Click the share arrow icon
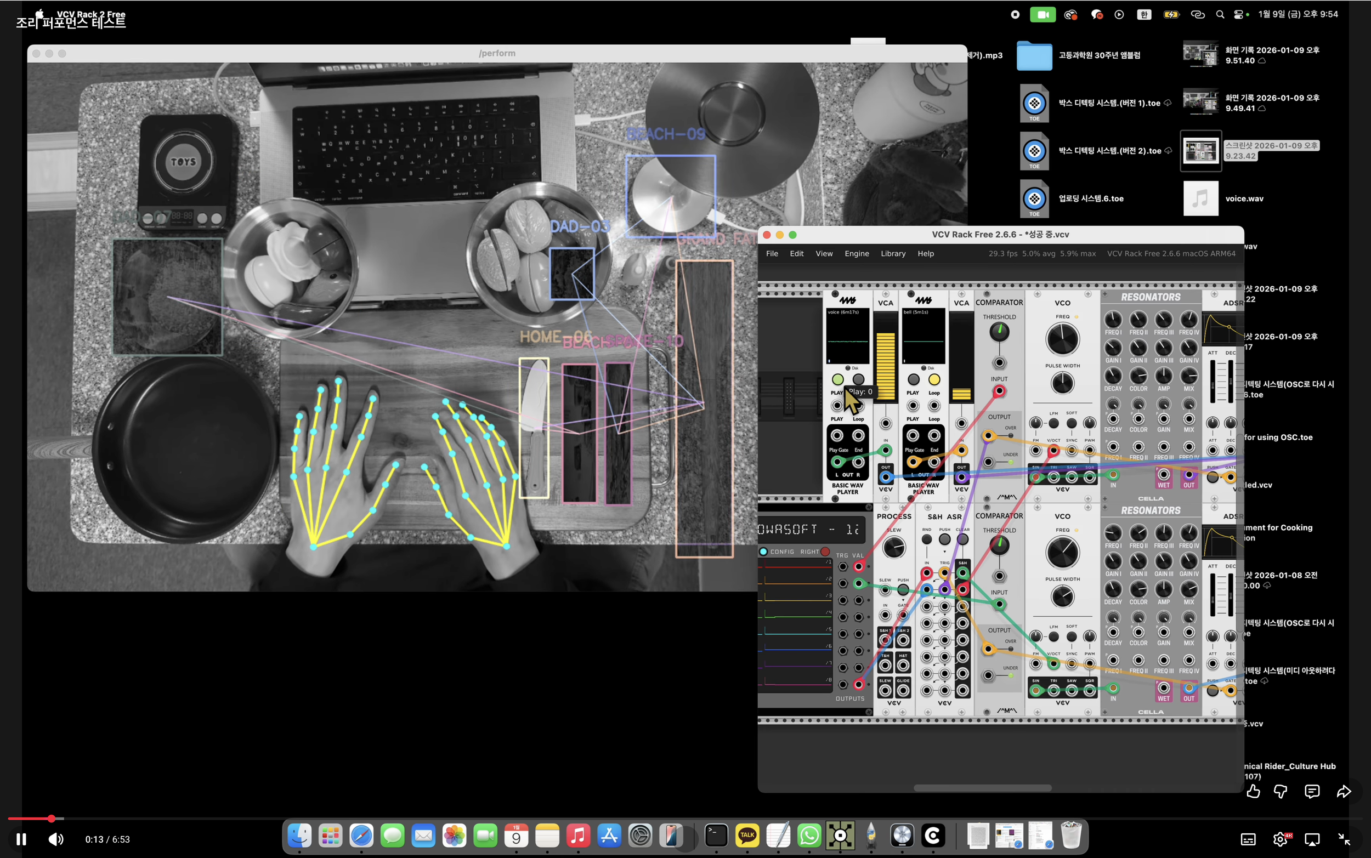Screen dimensions: 1371x858 click(x=1343, y=792)
